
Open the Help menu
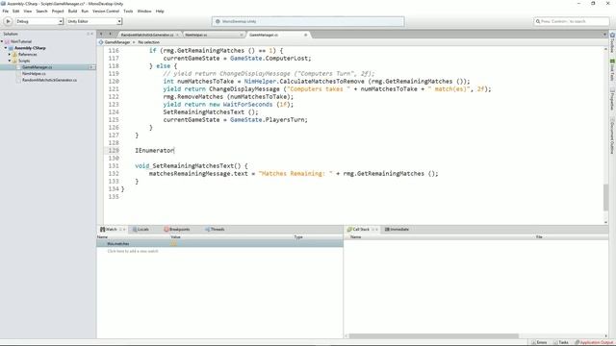(160, 11)
